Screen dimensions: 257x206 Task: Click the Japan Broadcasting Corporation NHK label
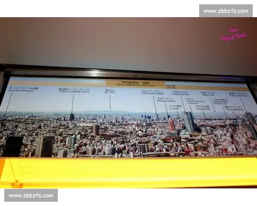[195, 101]
